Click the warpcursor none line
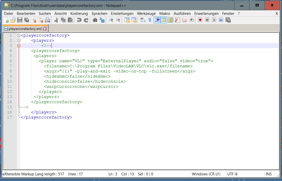The width and height of the screenshot is (282, 181). coord(81,87)
